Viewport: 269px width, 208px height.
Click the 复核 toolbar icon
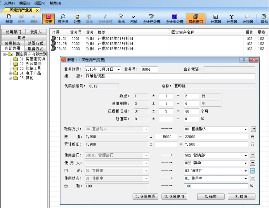tap(89, 19)
